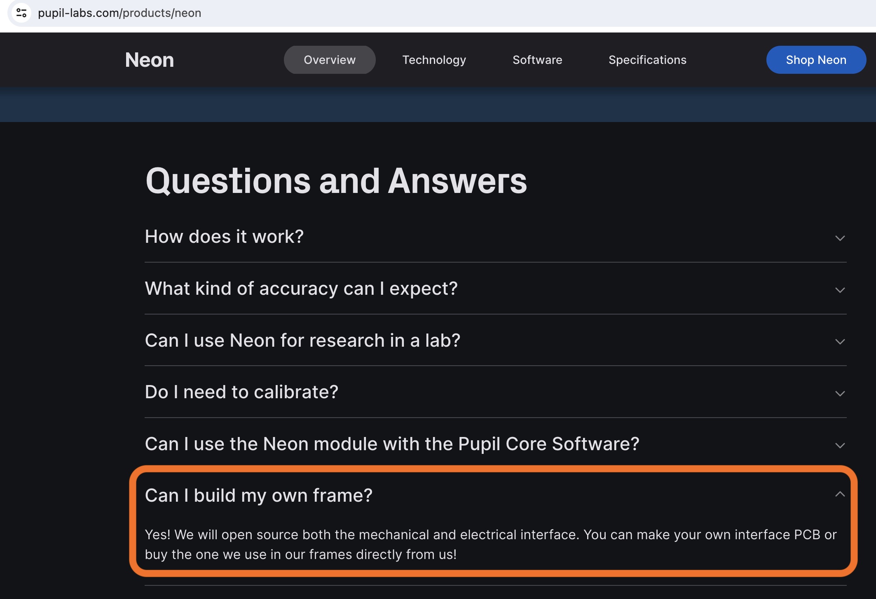The width and height of the screenshot is (876, 599).
Task: Open the lab research question chevron
Action: coord(840,342)
